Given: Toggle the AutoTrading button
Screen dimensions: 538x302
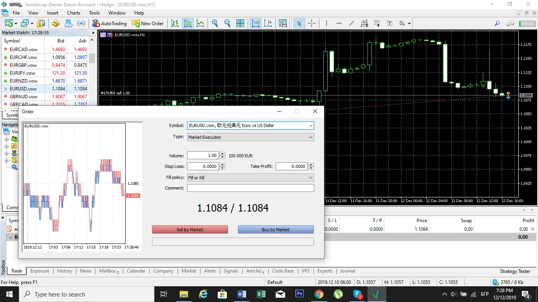Looking at the screenshot, I should [110, 23].
